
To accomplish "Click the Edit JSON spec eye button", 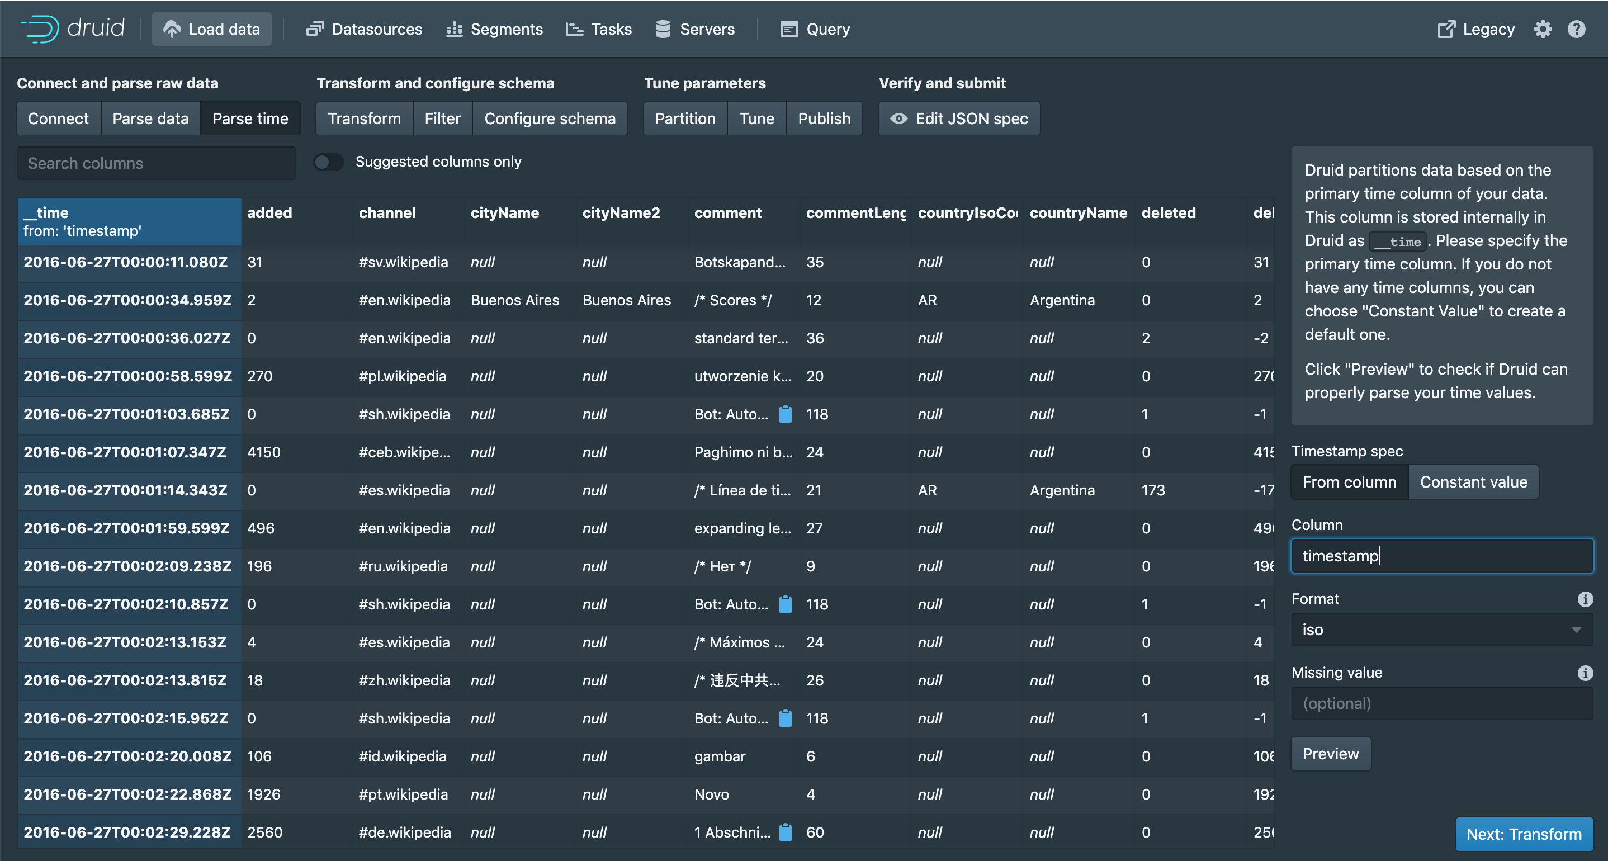I will click(x=959, y=119).
